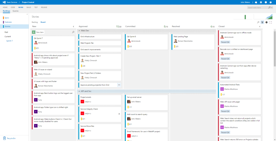Open Grid search improvements card
The width and height of the screenshot is (276, 141).
pyautogui.click(x=100, y=50)
